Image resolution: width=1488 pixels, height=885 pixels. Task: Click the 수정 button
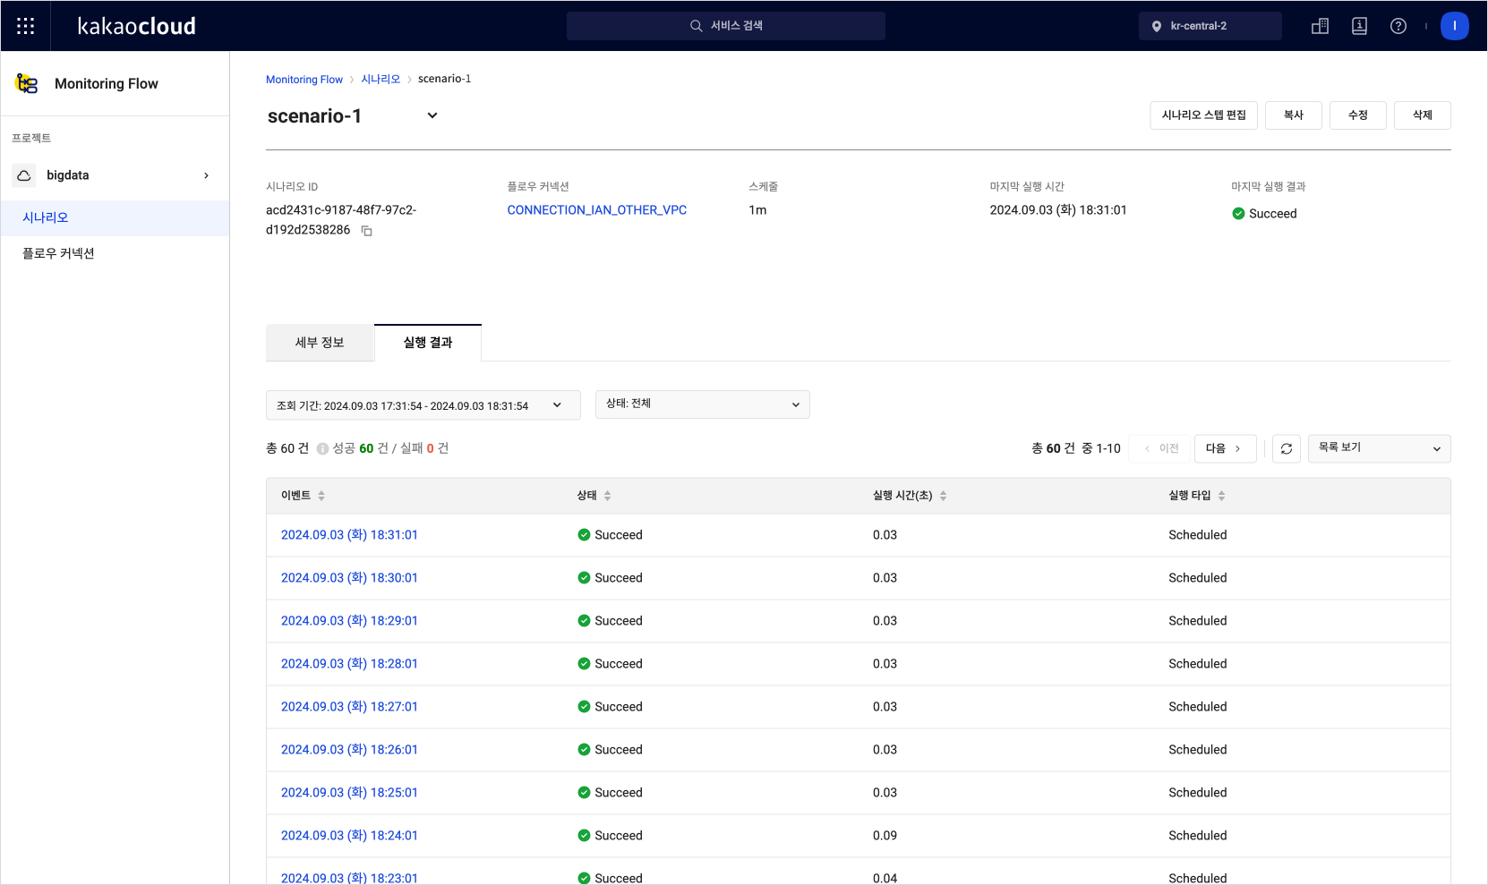click(x=1358, y=115)
